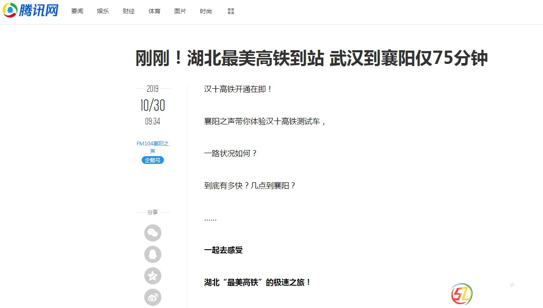
Task: Open the 图片 pictures section
Action: pos(180,11)
